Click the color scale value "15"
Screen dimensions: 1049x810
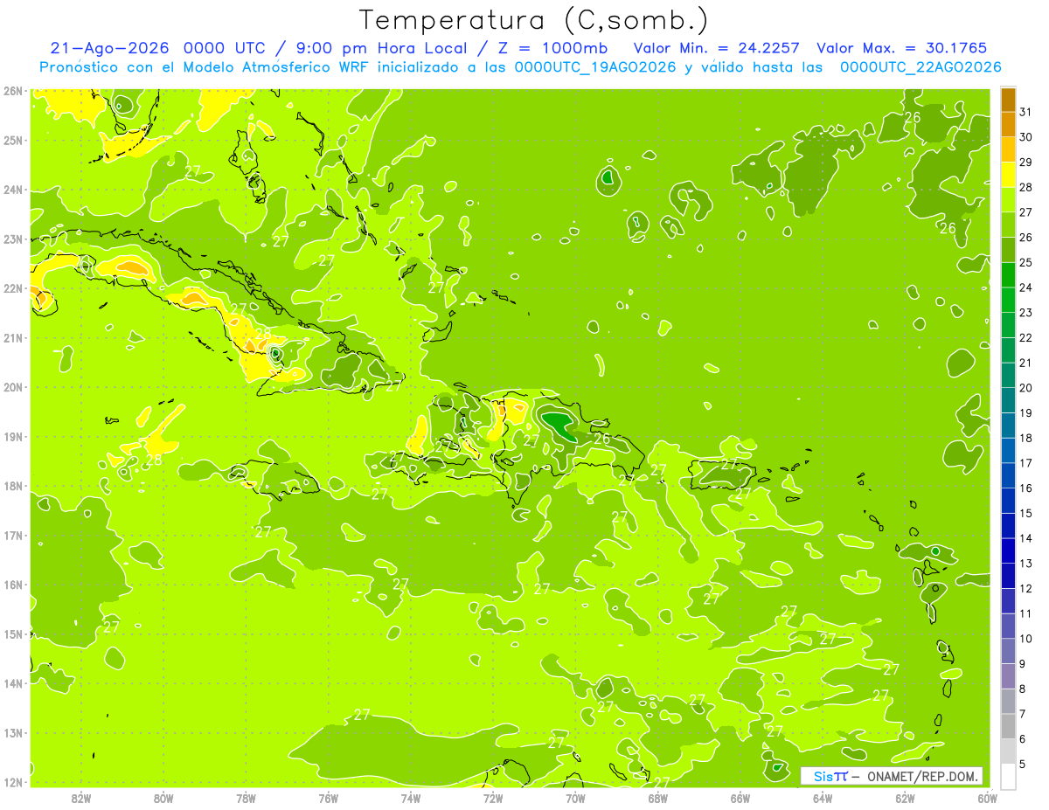(x=1025, y=513)
